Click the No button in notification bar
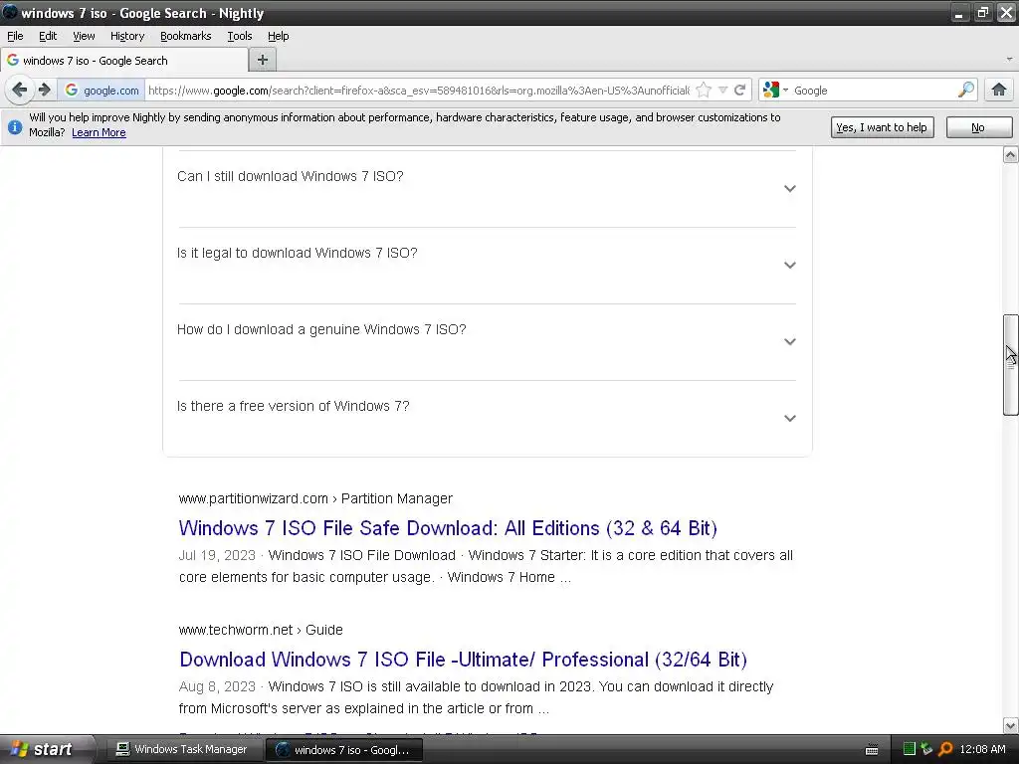 coord(979,127)
